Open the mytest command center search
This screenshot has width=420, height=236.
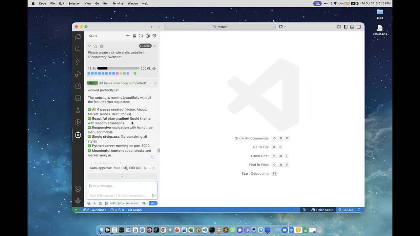tap(220, 27)
